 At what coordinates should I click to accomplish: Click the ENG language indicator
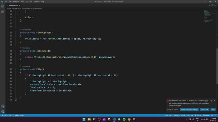[x=198, y=119]
